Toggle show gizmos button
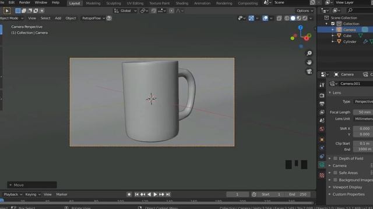 click(251, 18)
